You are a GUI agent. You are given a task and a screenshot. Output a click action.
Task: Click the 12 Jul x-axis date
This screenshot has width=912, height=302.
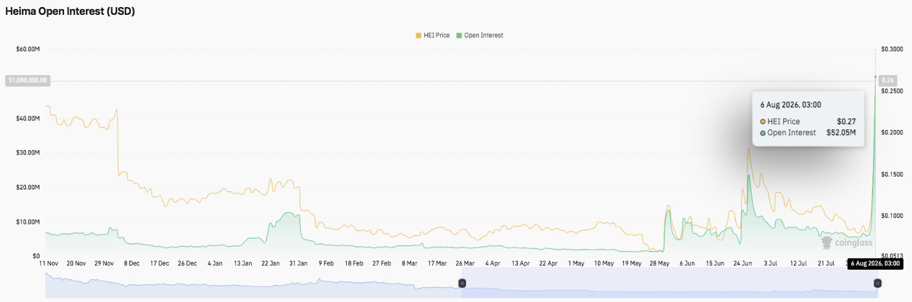[x=799, y=264]
